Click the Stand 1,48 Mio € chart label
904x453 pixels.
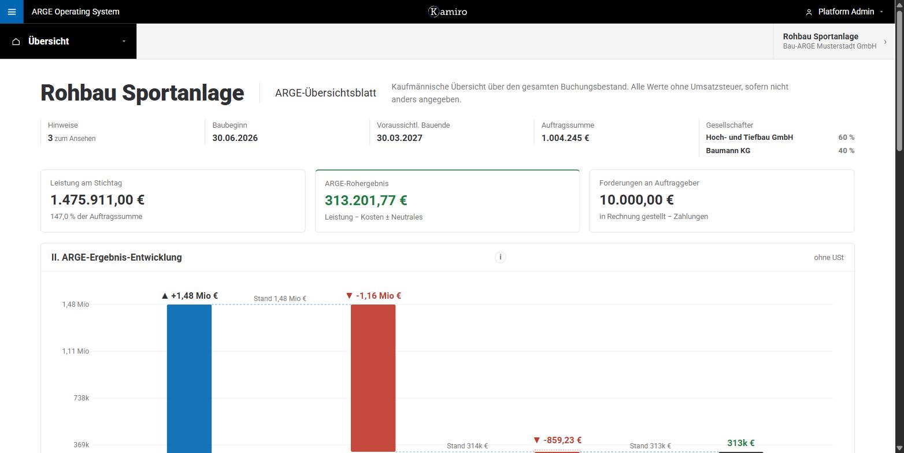[x=280, y=299]
